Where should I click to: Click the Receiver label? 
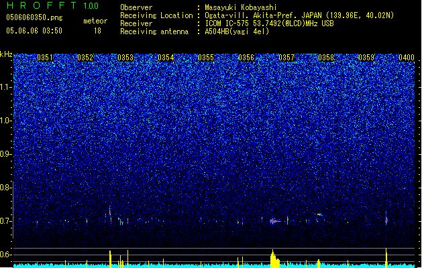[x=136, y=23]
